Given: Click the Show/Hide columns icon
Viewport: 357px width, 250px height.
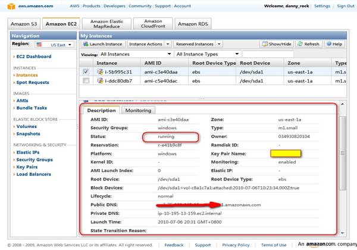Looking at the screenshot, I should (x=278, y=44).
